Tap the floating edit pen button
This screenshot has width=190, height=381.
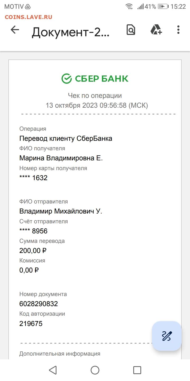tap(167, 336)
